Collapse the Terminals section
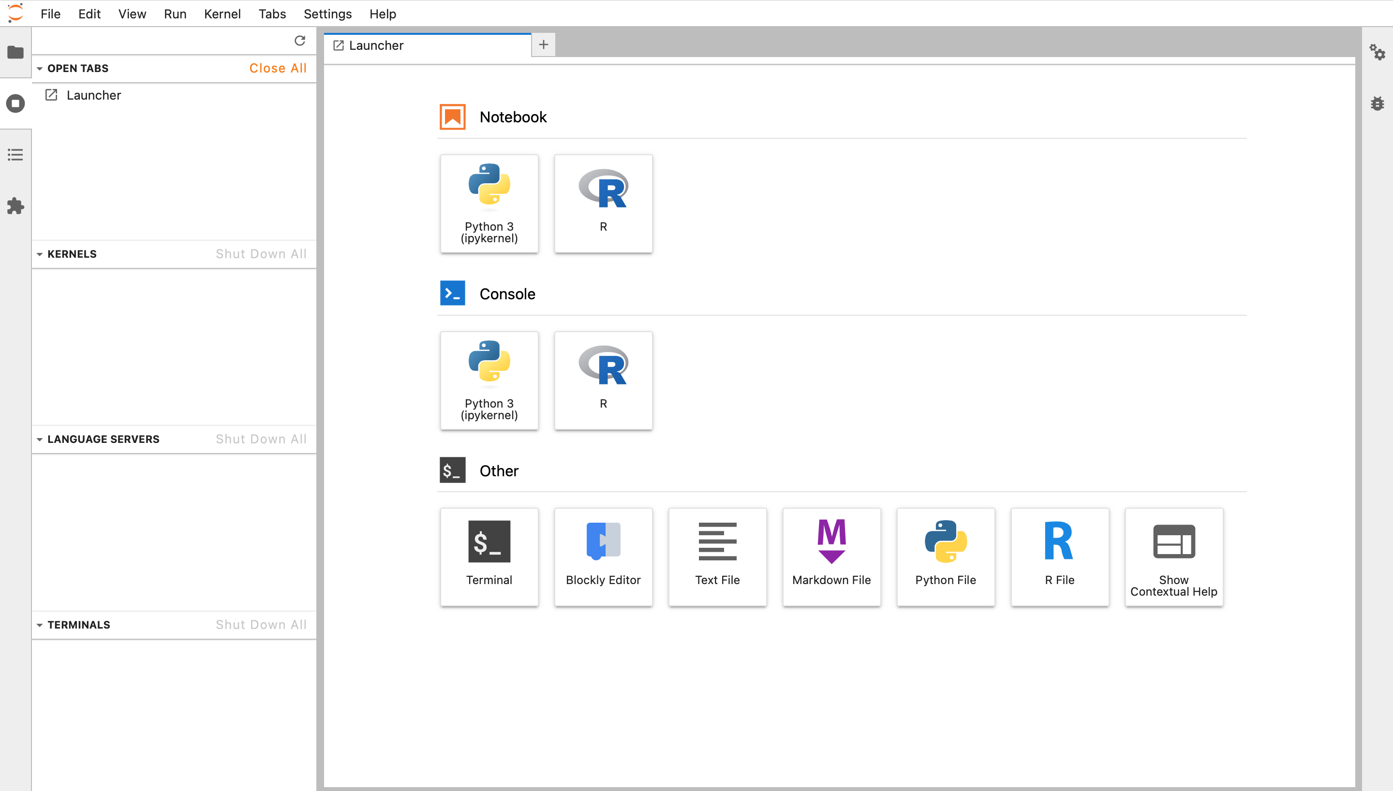1393x791 pixels. click(40, 625)
